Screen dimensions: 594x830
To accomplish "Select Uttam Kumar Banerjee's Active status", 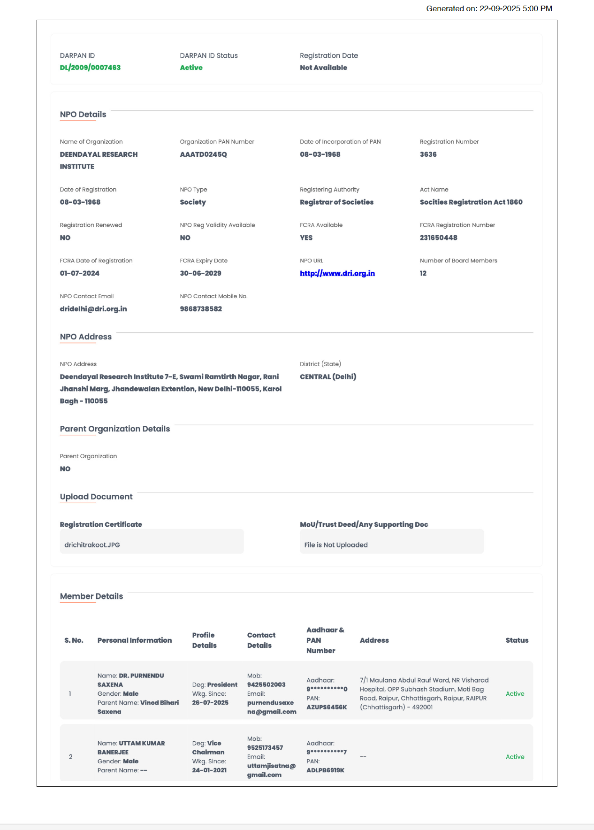I will pyautogui.click(x=515, y=757).
